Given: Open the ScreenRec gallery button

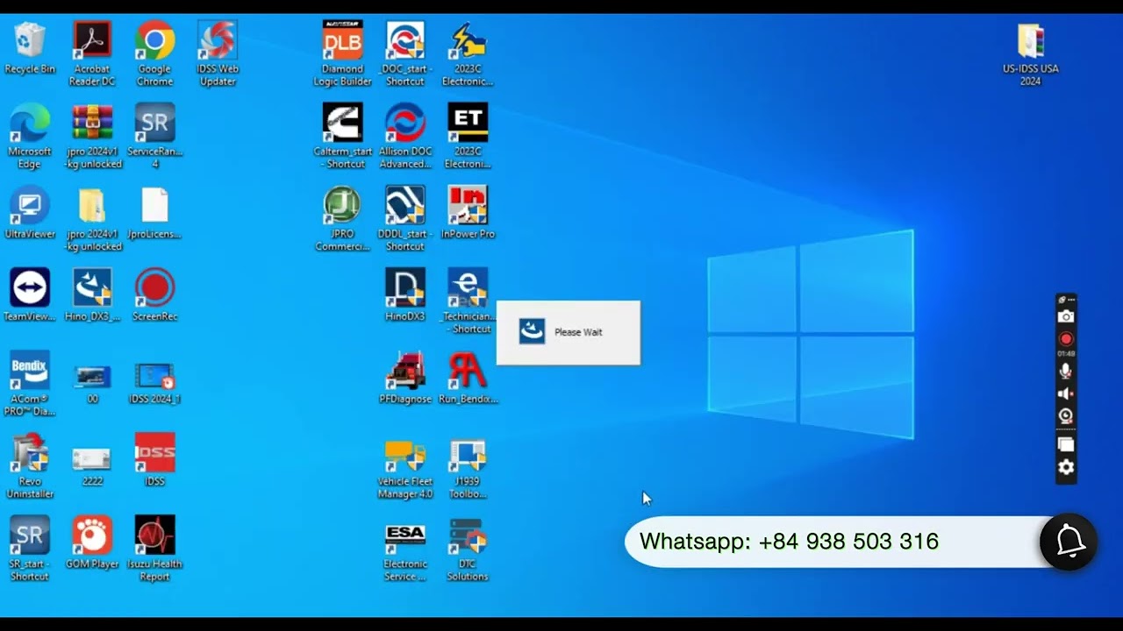Looking at the screenshot, I should pos(1066,444).
